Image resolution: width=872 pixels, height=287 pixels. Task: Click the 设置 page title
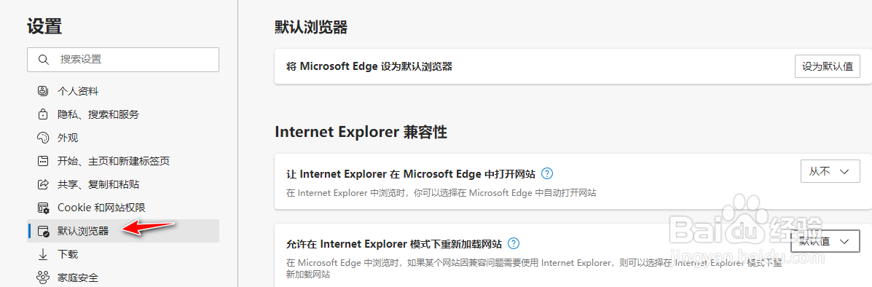[x=44, y=26]
